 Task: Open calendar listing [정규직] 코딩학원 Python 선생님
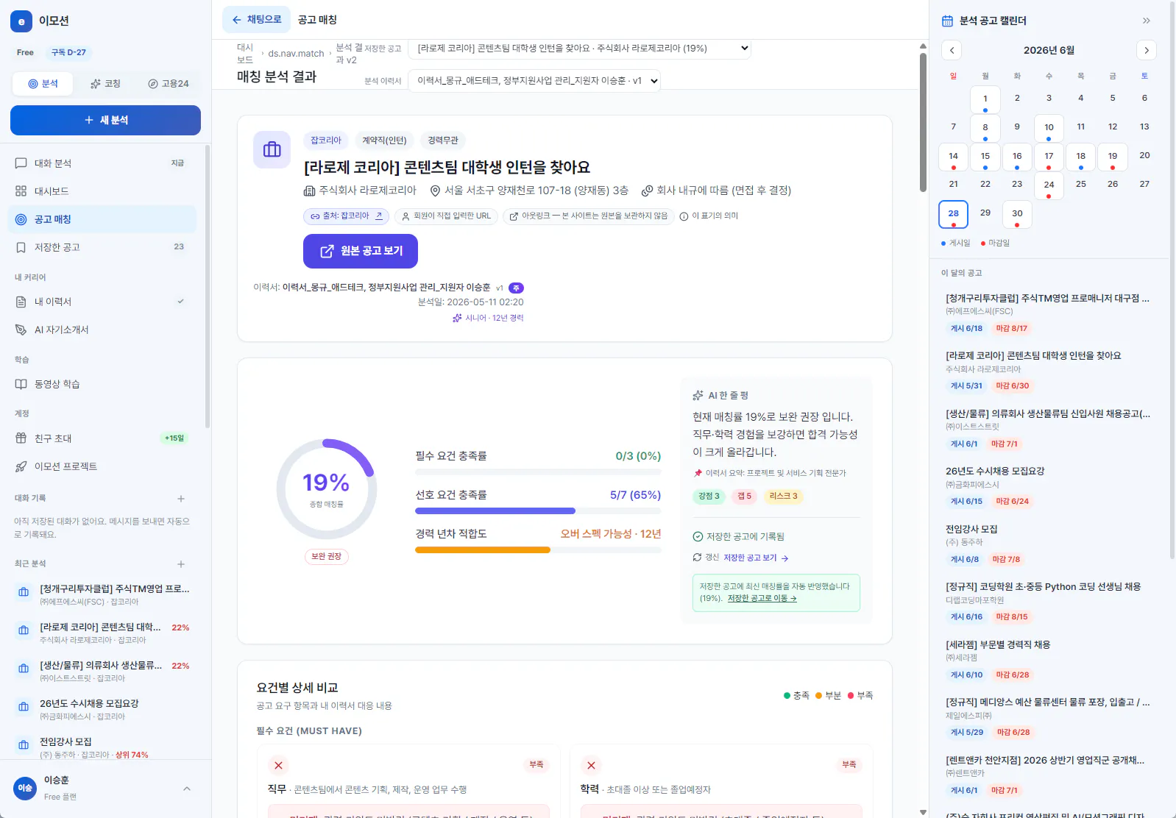1049,601
